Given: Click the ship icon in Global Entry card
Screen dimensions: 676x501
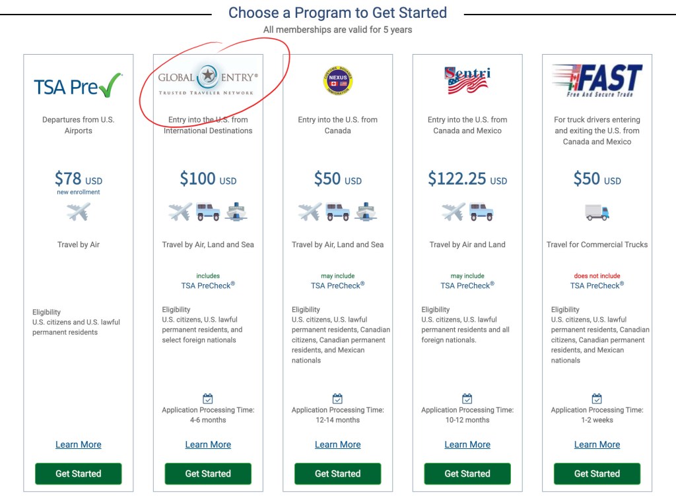Looking at the screenshot, I should 236,212.
